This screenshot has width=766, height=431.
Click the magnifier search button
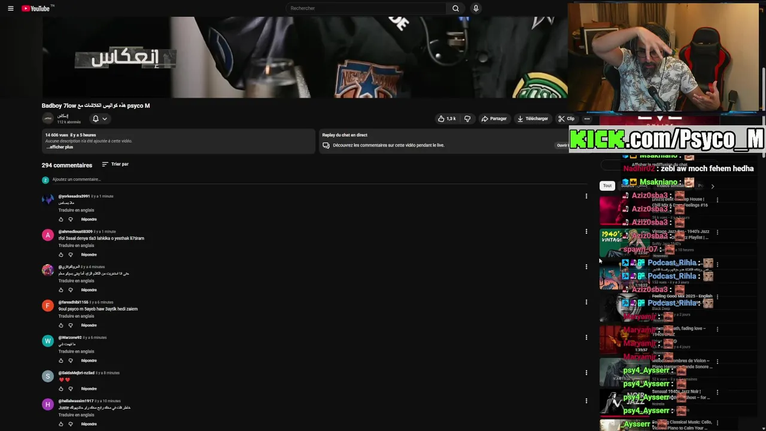pyautogui.click(x=455, y=8)
